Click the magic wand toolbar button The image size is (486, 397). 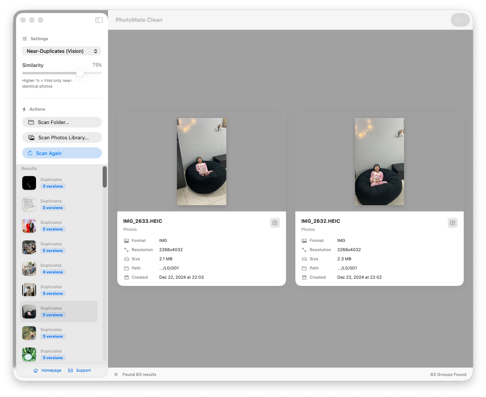[460, 20]
